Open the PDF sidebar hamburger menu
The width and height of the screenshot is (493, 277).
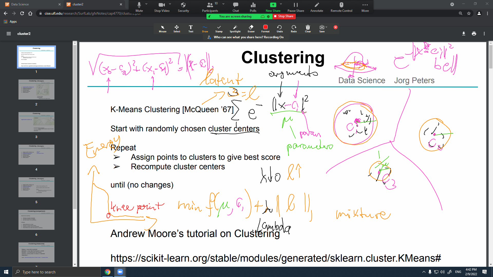point(8,34)
